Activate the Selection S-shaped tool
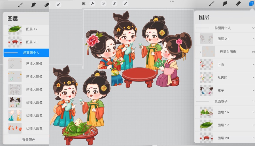This screenshot has height=146, width=255. click(114, 3)
